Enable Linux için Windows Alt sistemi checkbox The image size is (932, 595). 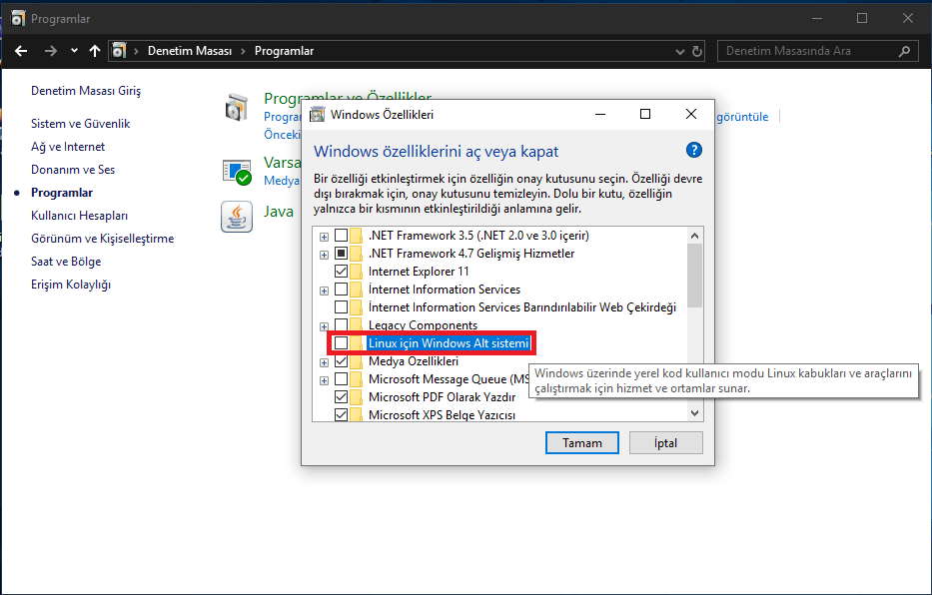(342, 343)
